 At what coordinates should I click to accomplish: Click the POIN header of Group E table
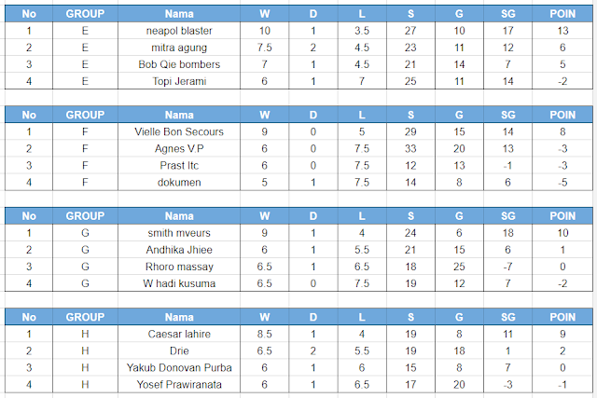coord(562,14)
